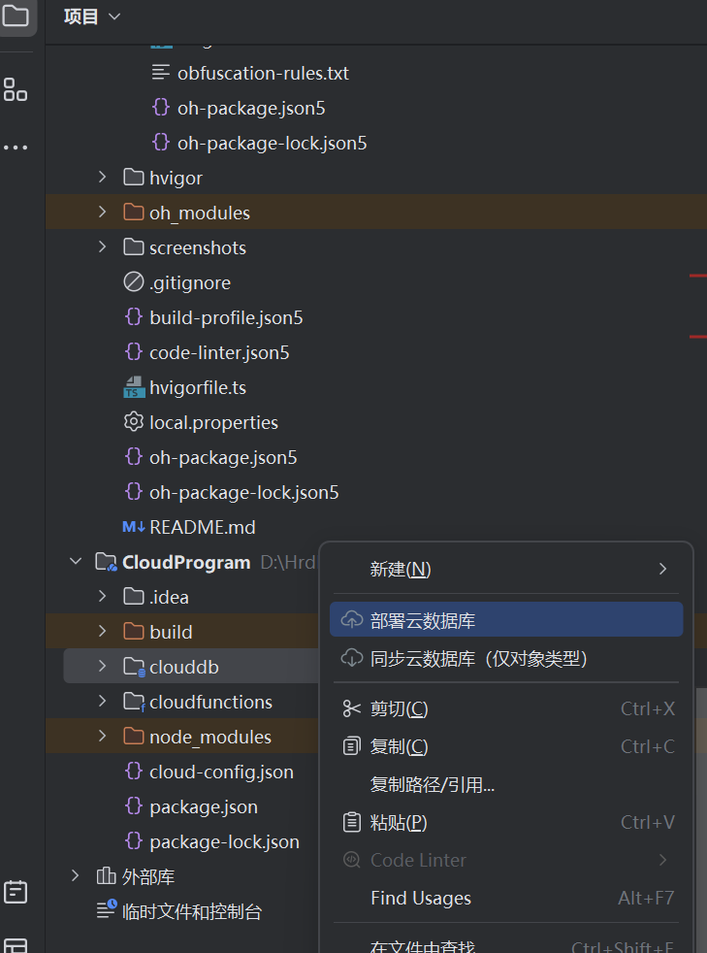Click the structure icon in left sidebar

coord(16,89)
